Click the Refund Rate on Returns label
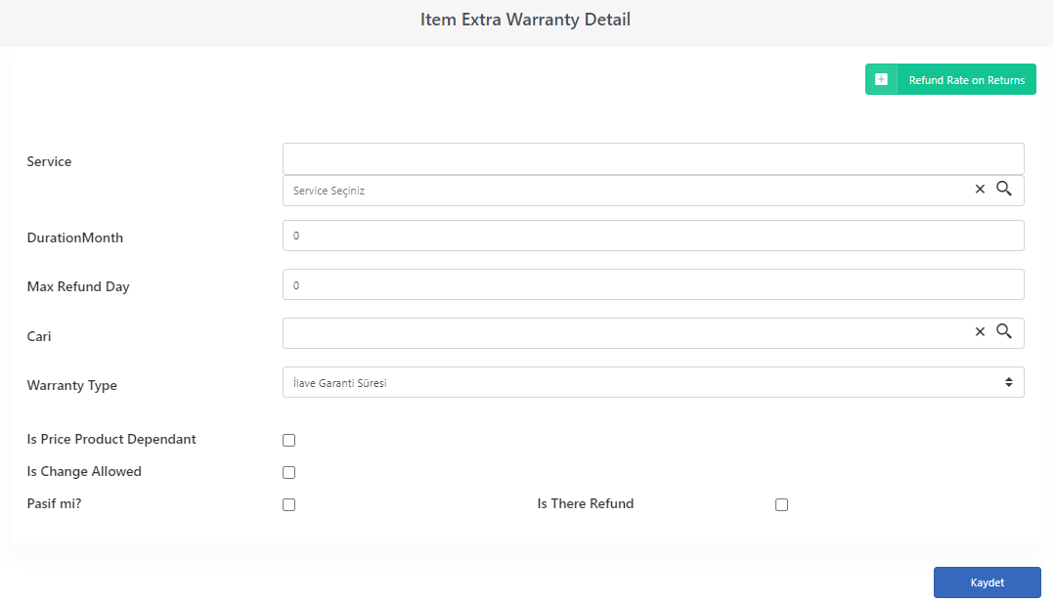Image resolution: width=1055 pixels, height=603 pixels. coord(967,80)
